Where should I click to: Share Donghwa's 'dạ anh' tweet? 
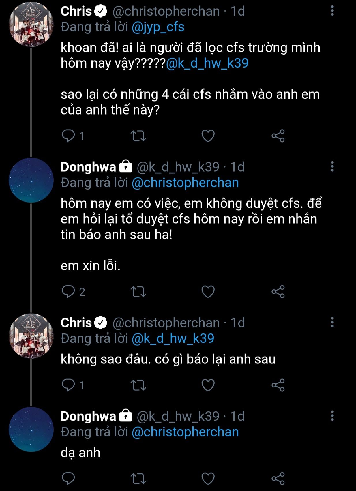point(278,479)
